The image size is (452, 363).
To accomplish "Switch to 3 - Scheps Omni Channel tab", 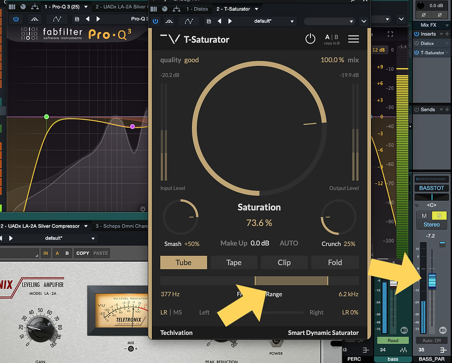I will tap(121, 226).
